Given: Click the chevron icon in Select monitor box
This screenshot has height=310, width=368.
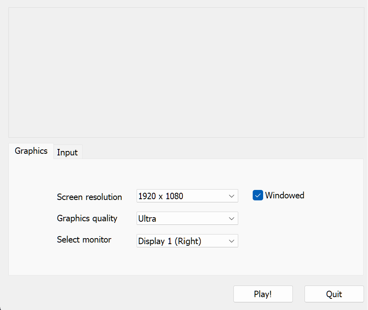Looking at the screenshot, I should pyautogui.click(x=231, y=241).
